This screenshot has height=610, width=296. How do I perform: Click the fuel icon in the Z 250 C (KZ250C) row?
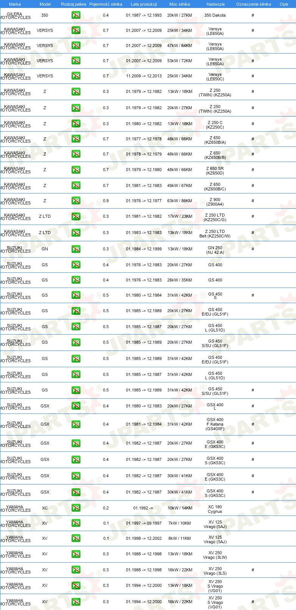76,124
